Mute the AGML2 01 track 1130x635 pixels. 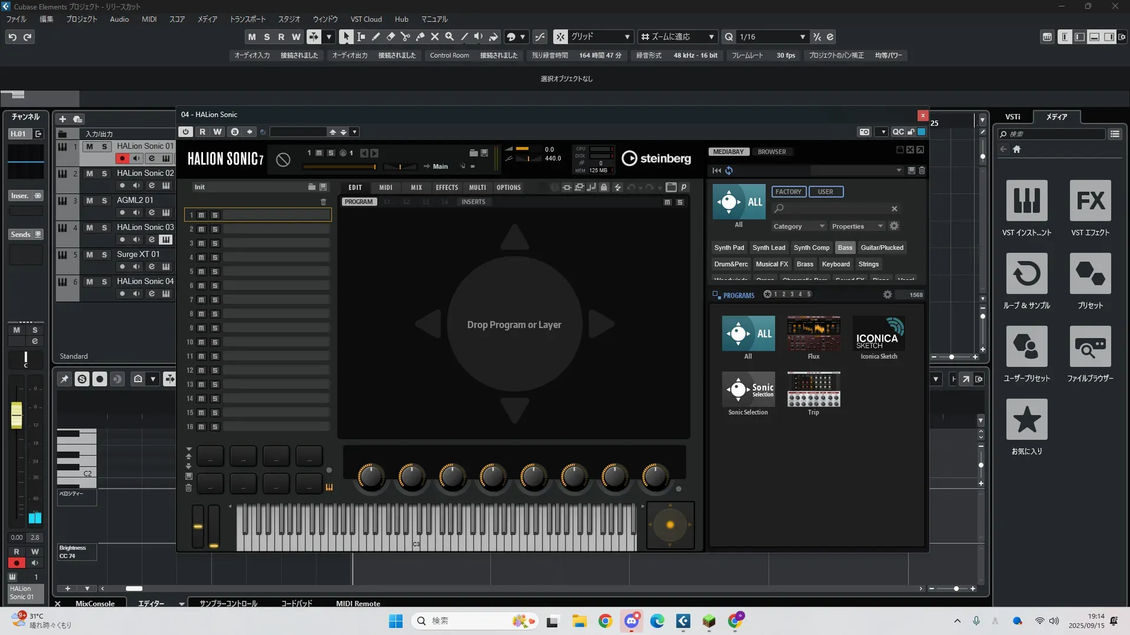point(89,200)
